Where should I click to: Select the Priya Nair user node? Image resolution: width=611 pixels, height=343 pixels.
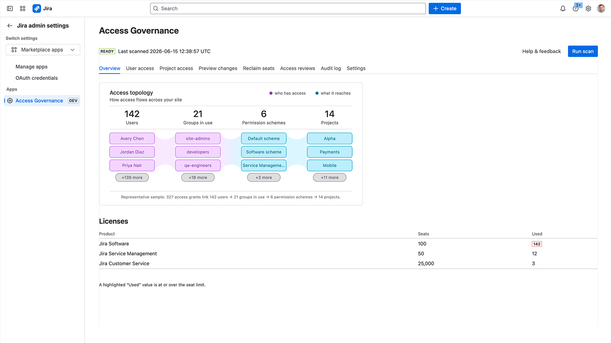point(132,165)
